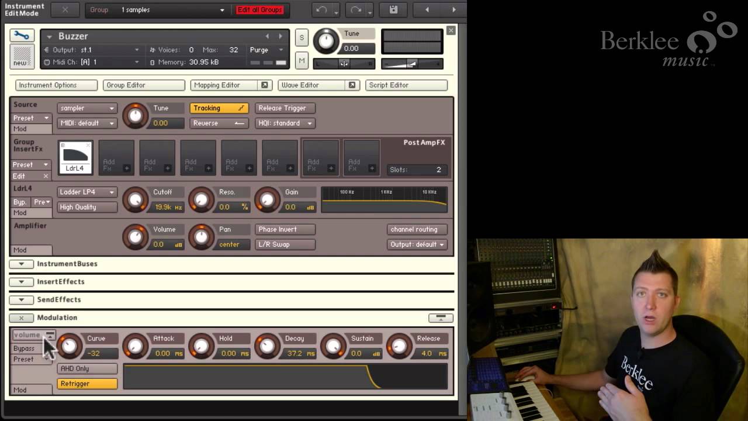The height and width of the screenshot is (421, 748).
Task: Expand the SendEffects section
Action: 21,300
